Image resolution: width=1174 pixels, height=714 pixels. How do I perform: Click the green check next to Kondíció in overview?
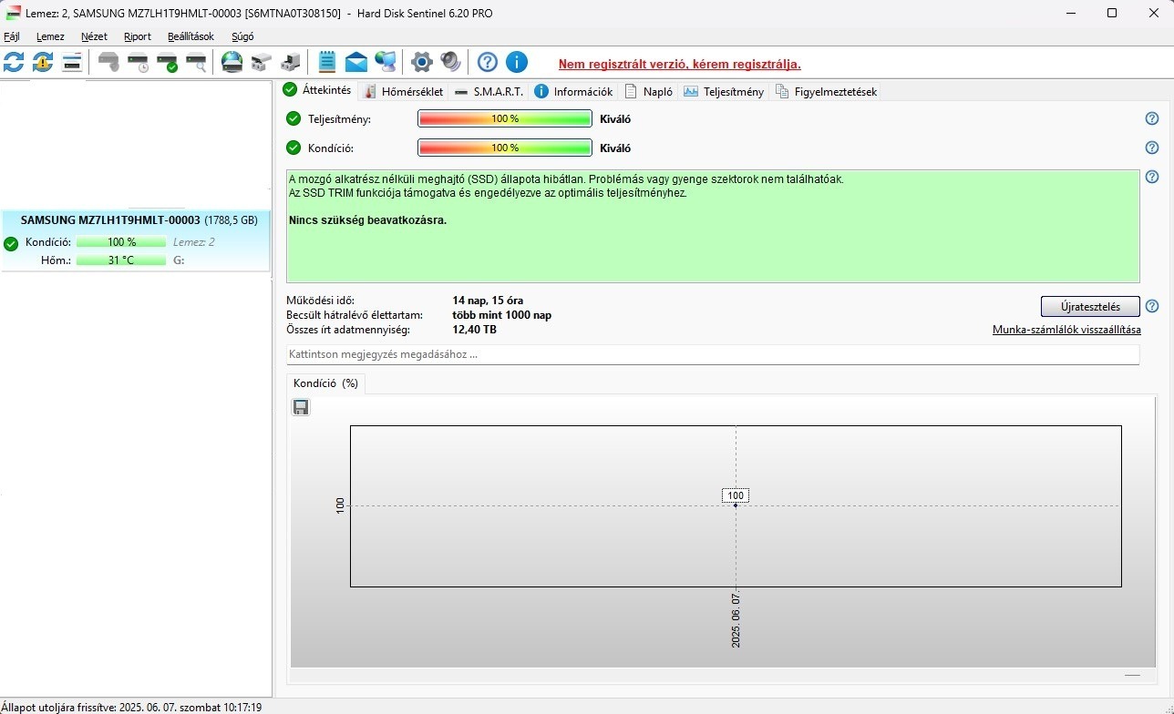(293, 148)
